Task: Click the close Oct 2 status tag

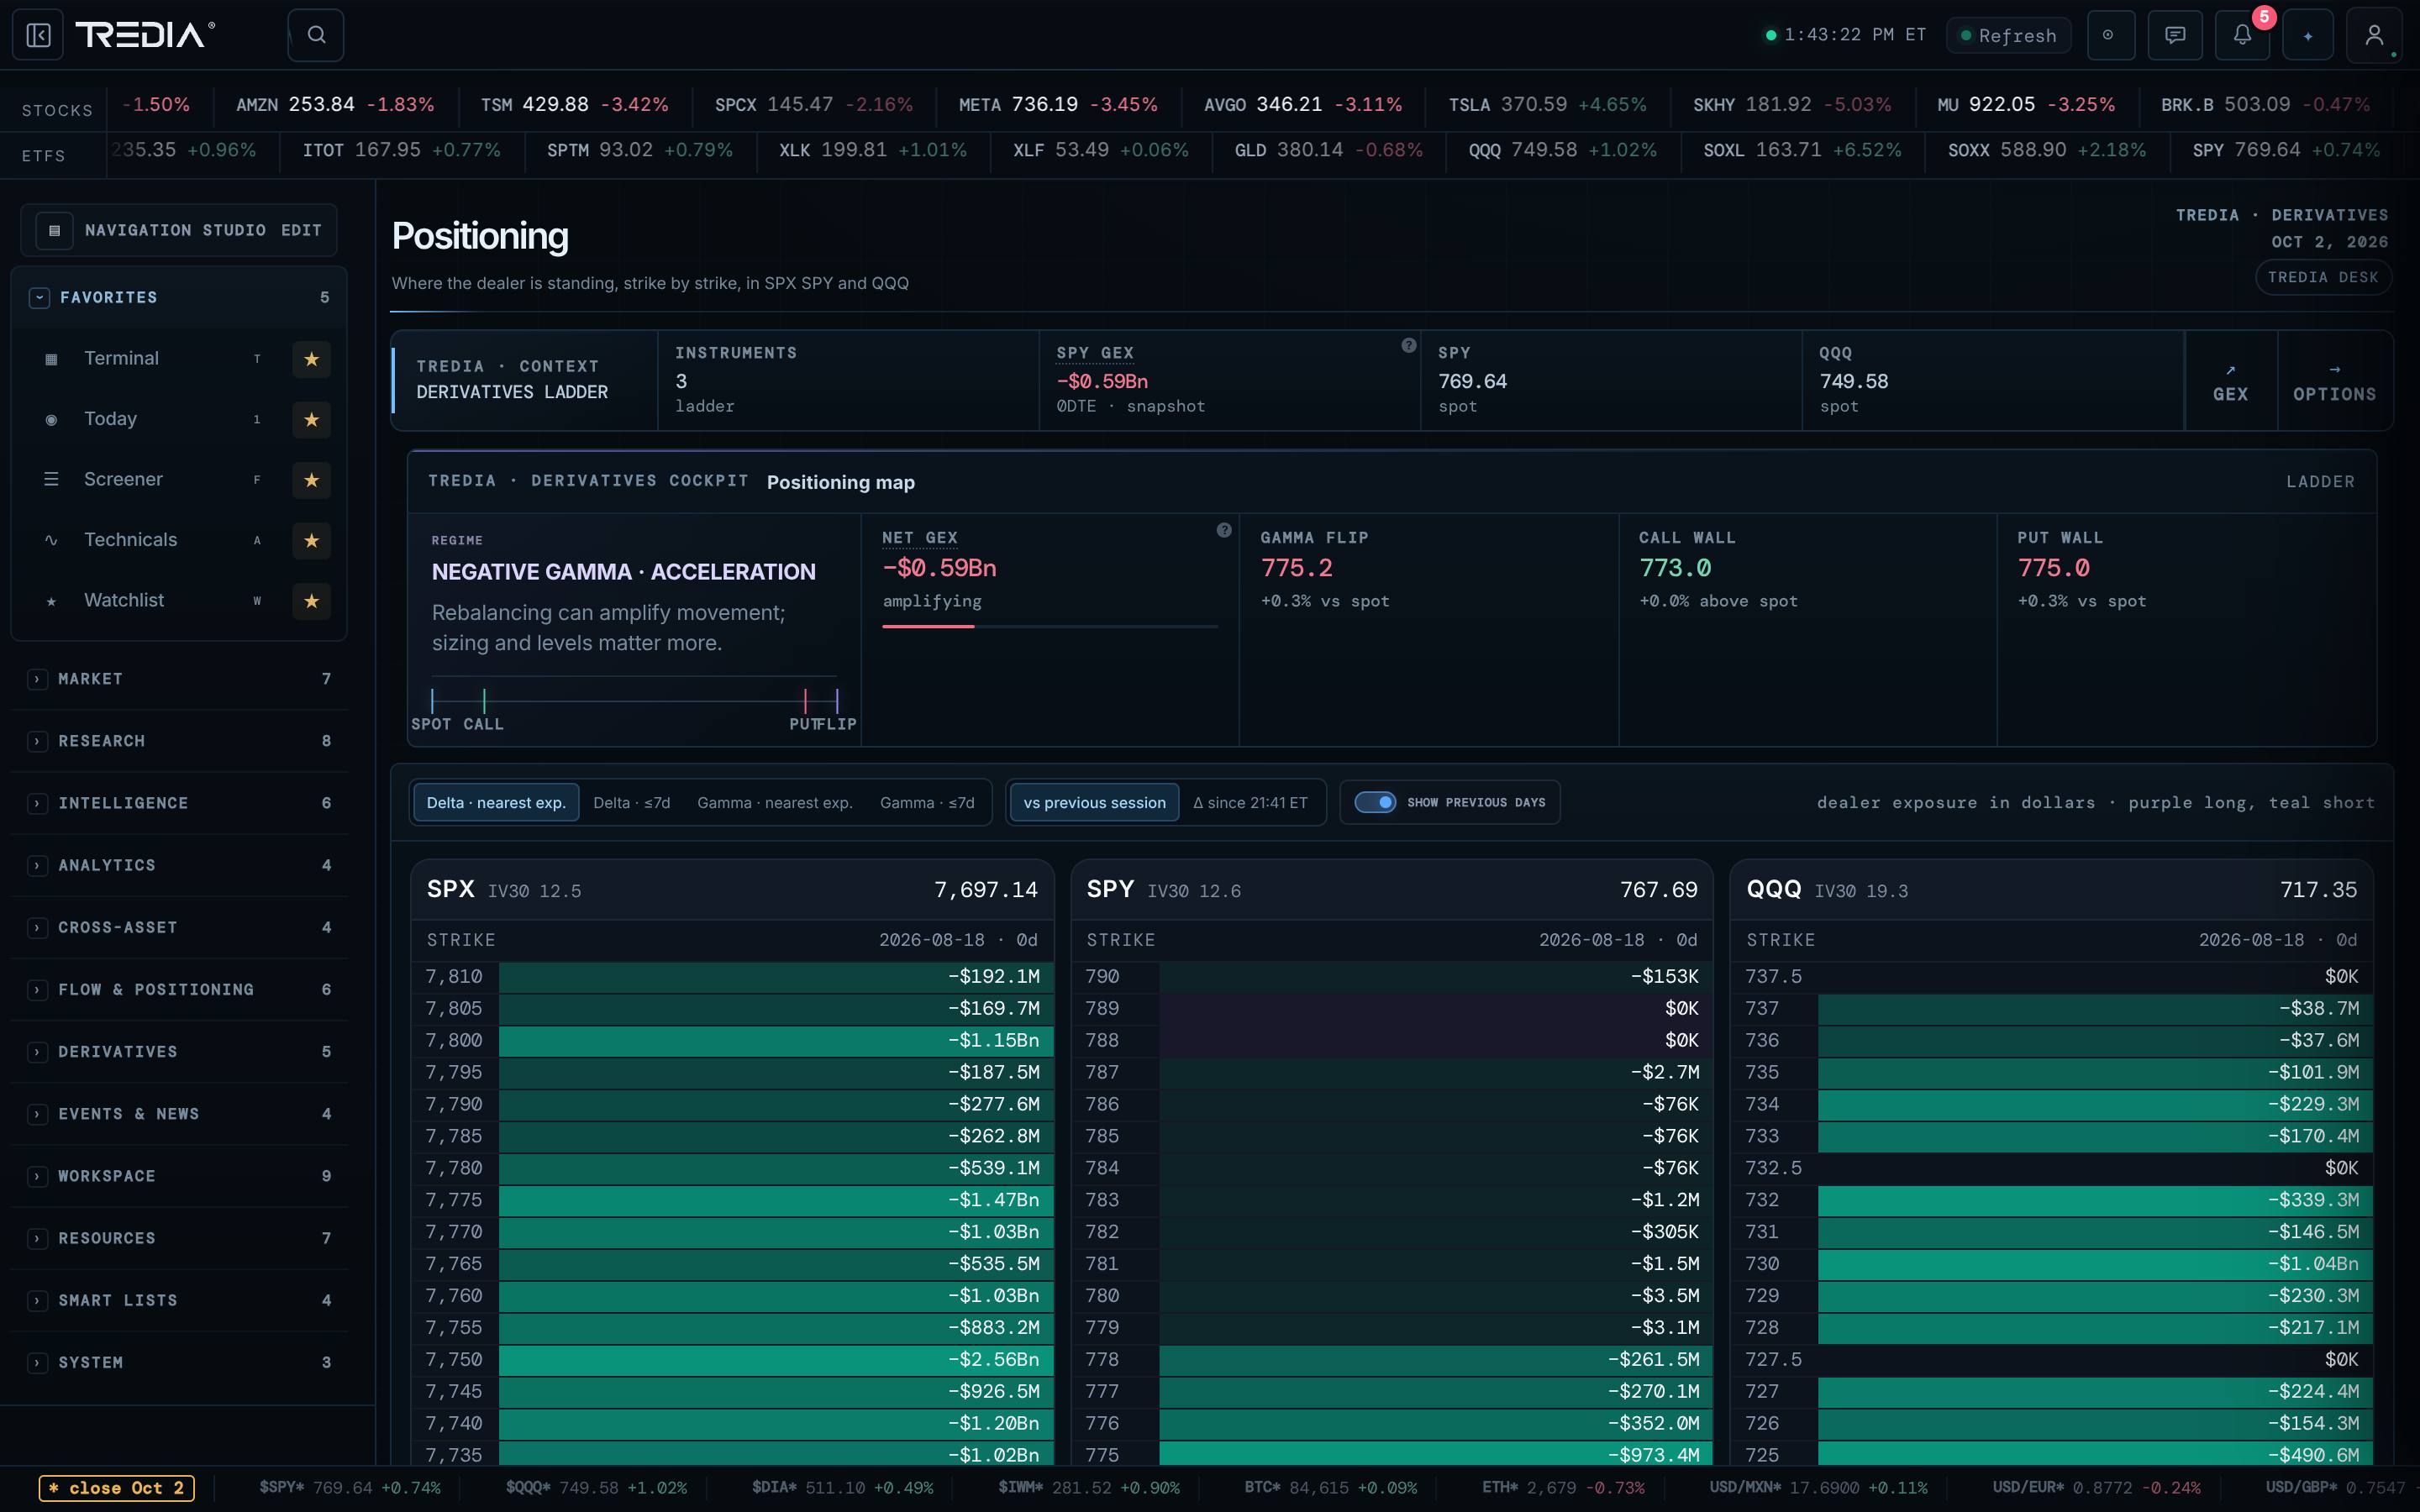Action: (x=117, y=1488)
